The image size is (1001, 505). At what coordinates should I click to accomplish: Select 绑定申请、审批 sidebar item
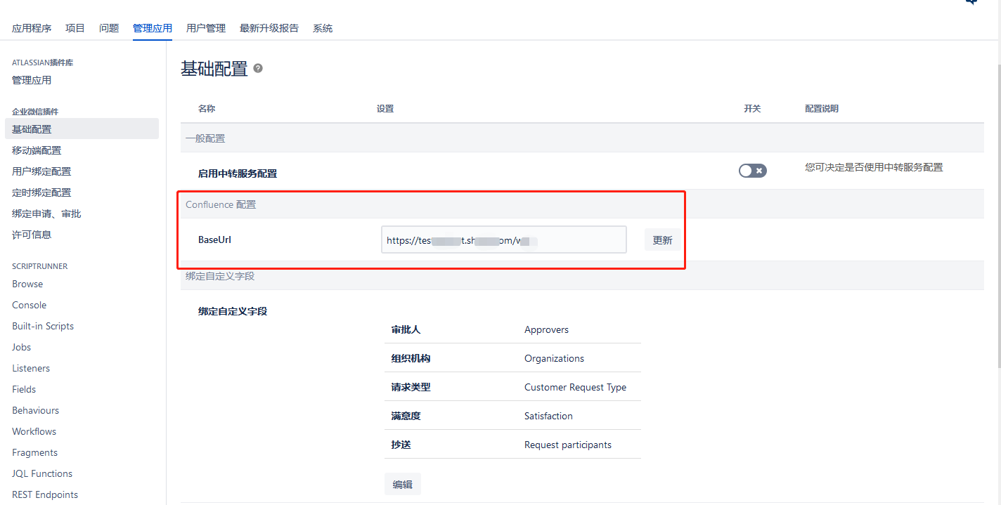[x=46, y=214]
